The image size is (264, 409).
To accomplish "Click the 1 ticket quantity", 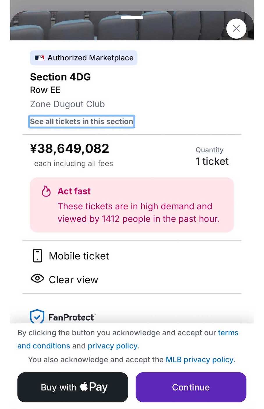I will coord(212,161).
